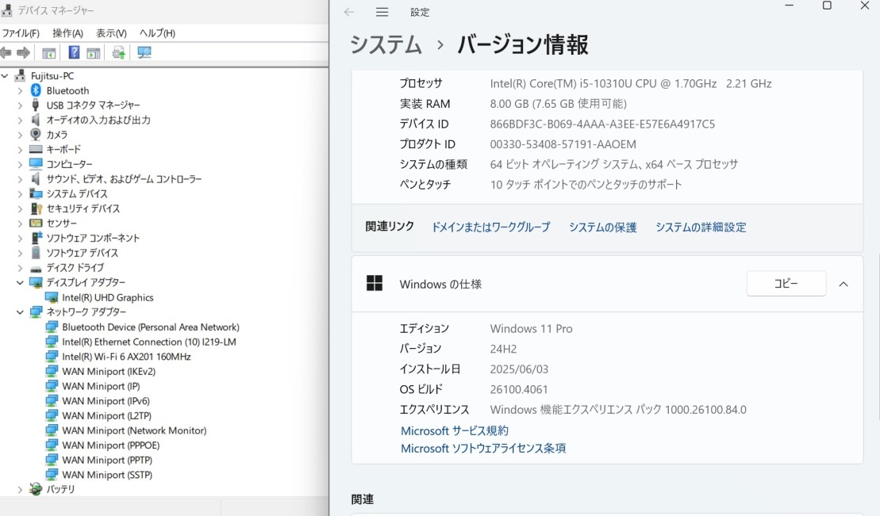The width and height of the screenshot is (880, 516).
Task: Click the Windows logo beside Windows の仕様
Action: [375, 284]
